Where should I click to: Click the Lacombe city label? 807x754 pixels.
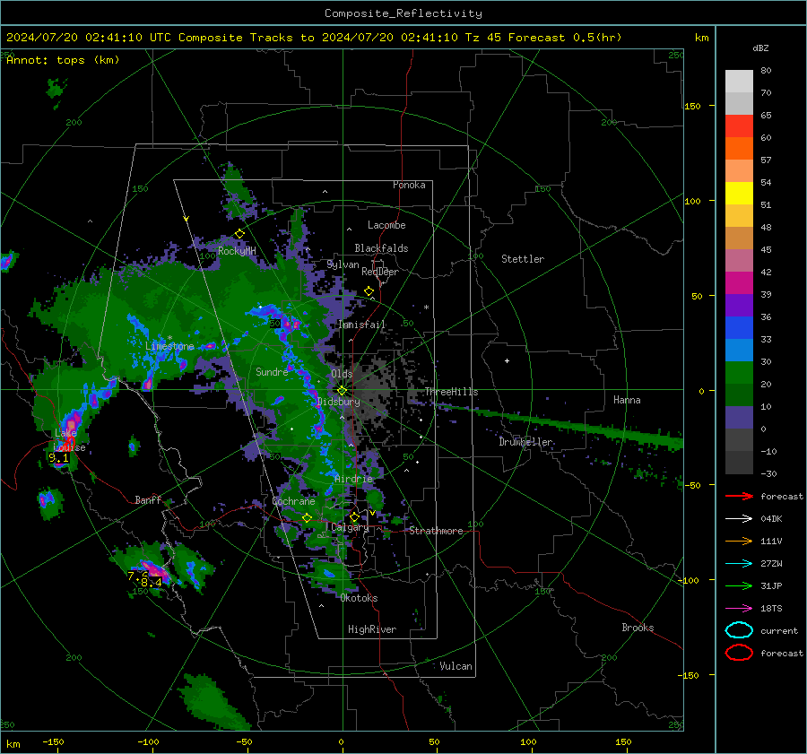[386, 225]
